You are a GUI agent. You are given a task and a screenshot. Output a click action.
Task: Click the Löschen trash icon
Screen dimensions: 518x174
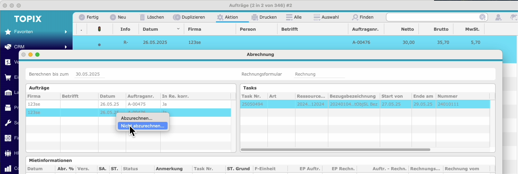pos(142,17)
